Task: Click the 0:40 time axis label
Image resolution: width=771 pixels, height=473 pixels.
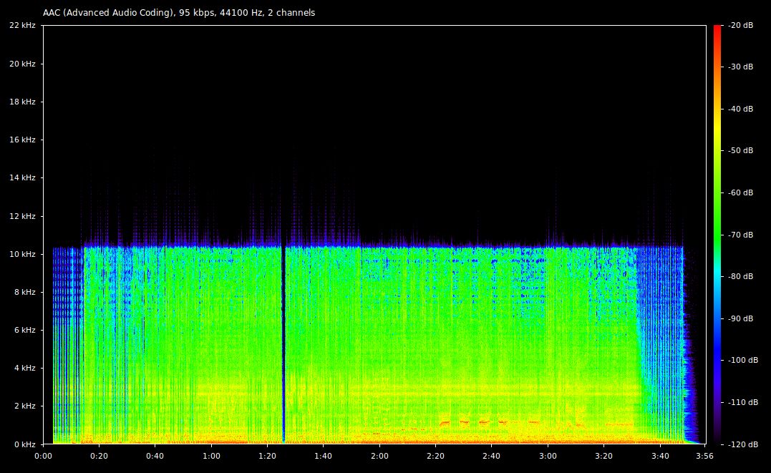Action: pos(155,456)
